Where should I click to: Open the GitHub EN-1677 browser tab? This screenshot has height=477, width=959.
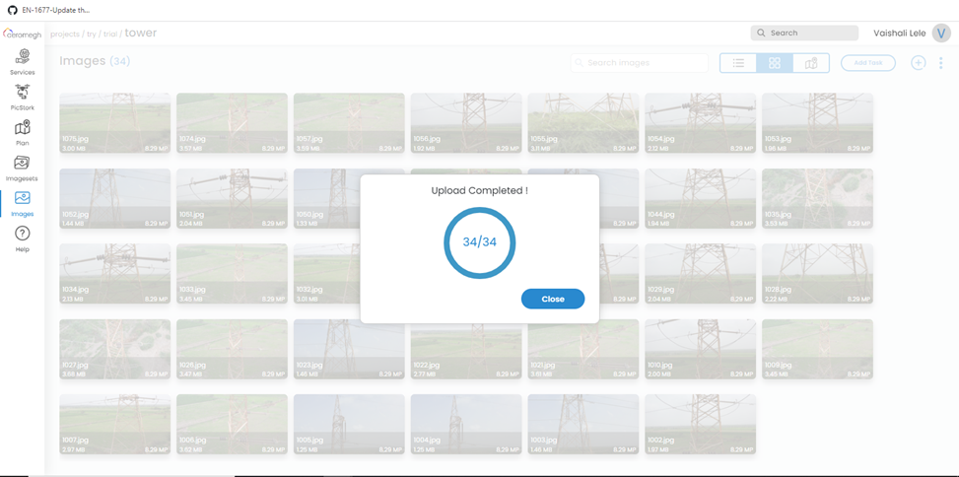(49, 10)
